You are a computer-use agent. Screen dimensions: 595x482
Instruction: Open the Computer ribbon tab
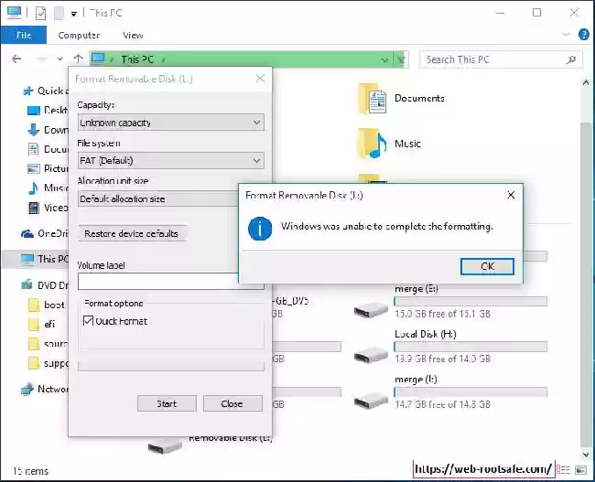coord(79,36)
